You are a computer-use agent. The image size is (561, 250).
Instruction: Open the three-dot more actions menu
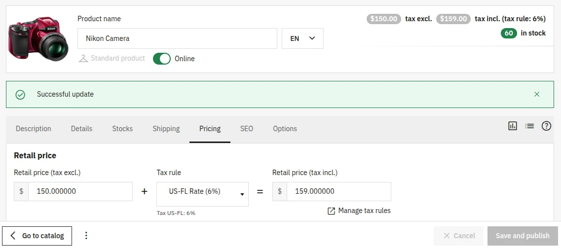pyautogui.click(x=86, y=236)
